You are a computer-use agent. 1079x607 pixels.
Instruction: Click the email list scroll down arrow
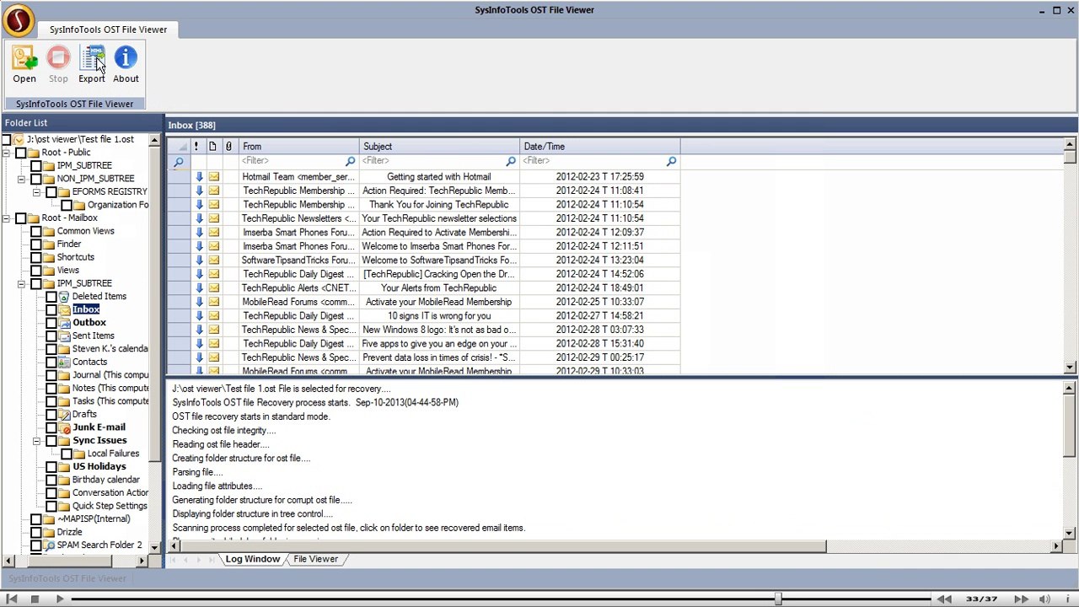[x=1070, y=368]
